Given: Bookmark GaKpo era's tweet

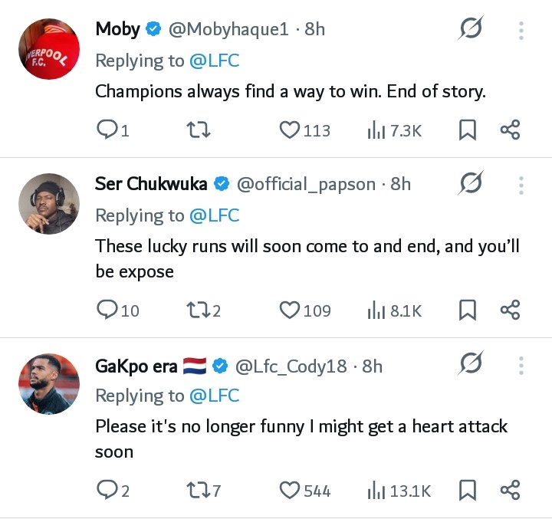Looking at the screenshot, I should 467,491.
